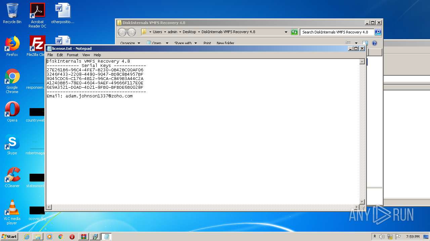Launch CCleaner from the desktop
The image size is (430, 241).
[x=12, y=177]
